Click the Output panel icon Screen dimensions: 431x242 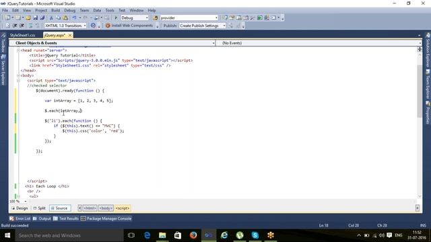tap(35, 218)
